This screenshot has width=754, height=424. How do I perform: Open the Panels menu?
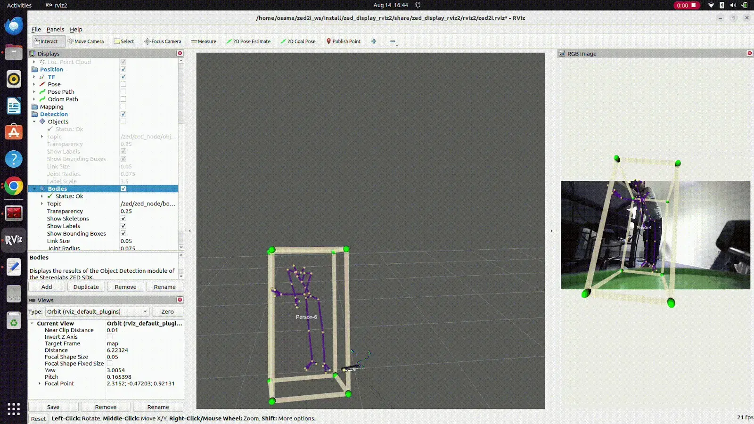pyautogui.click(x=55, y=29)
